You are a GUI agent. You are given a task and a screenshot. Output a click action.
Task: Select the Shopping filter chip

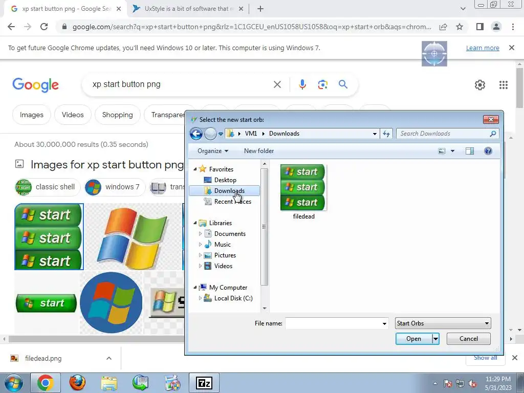pos(117,115)
